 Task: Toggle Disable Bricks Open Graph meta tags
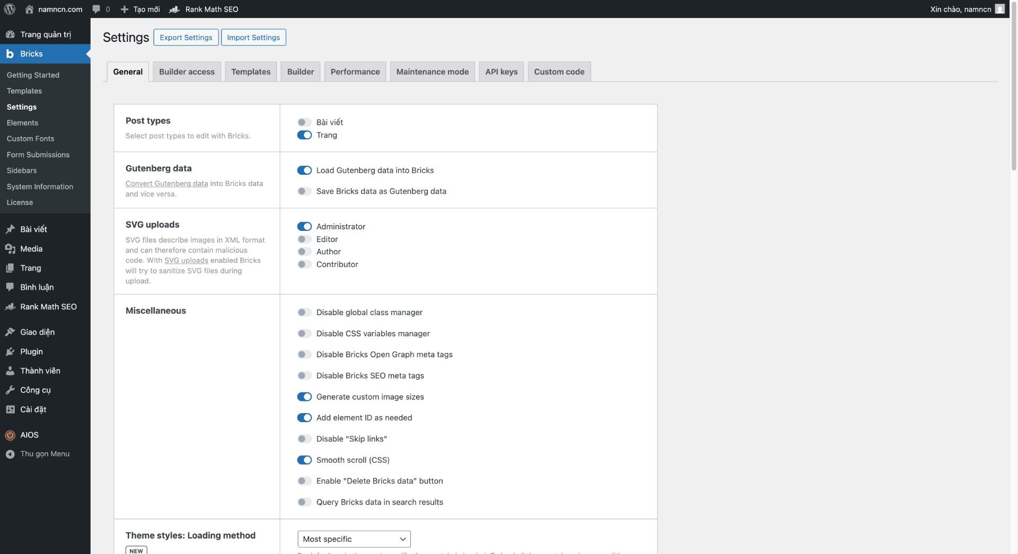[x=304, y=354]
